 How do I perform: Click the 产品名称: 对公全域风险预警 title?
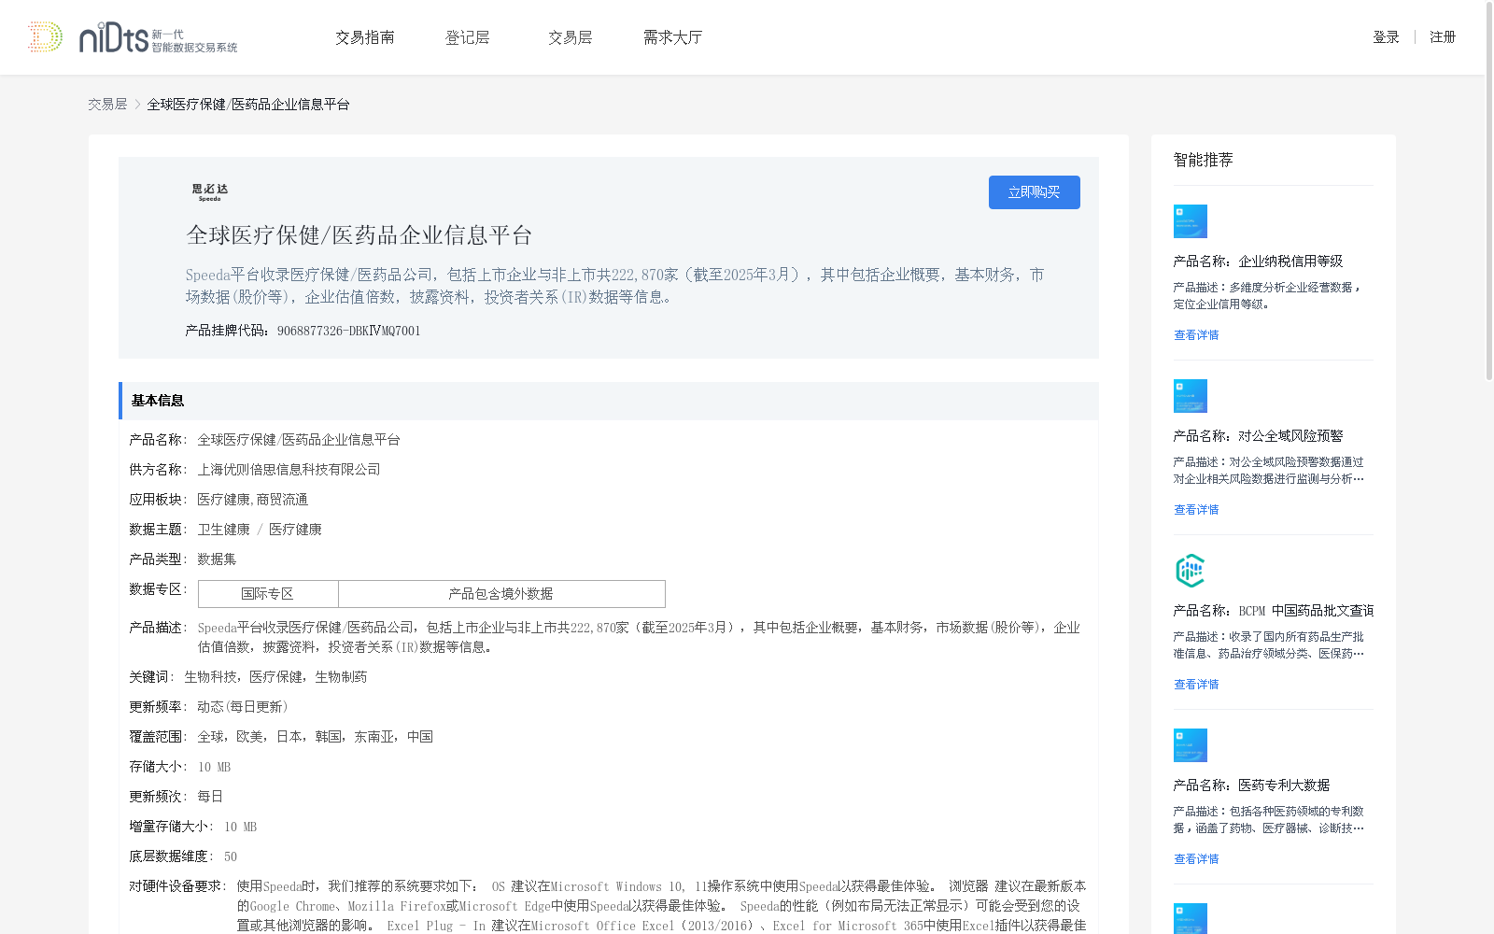1259,436
